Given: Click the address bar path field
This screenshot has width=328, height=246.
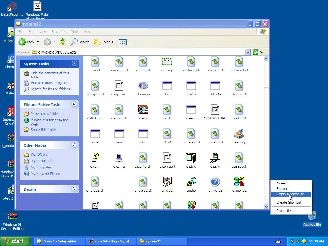Looking at the screenshot, I should pyautogui.click(x=138, y=52).
